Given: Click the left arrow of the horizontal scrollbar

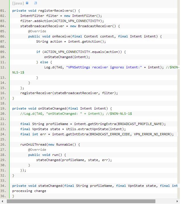Looking at the screenshot, I should point(2,201).
